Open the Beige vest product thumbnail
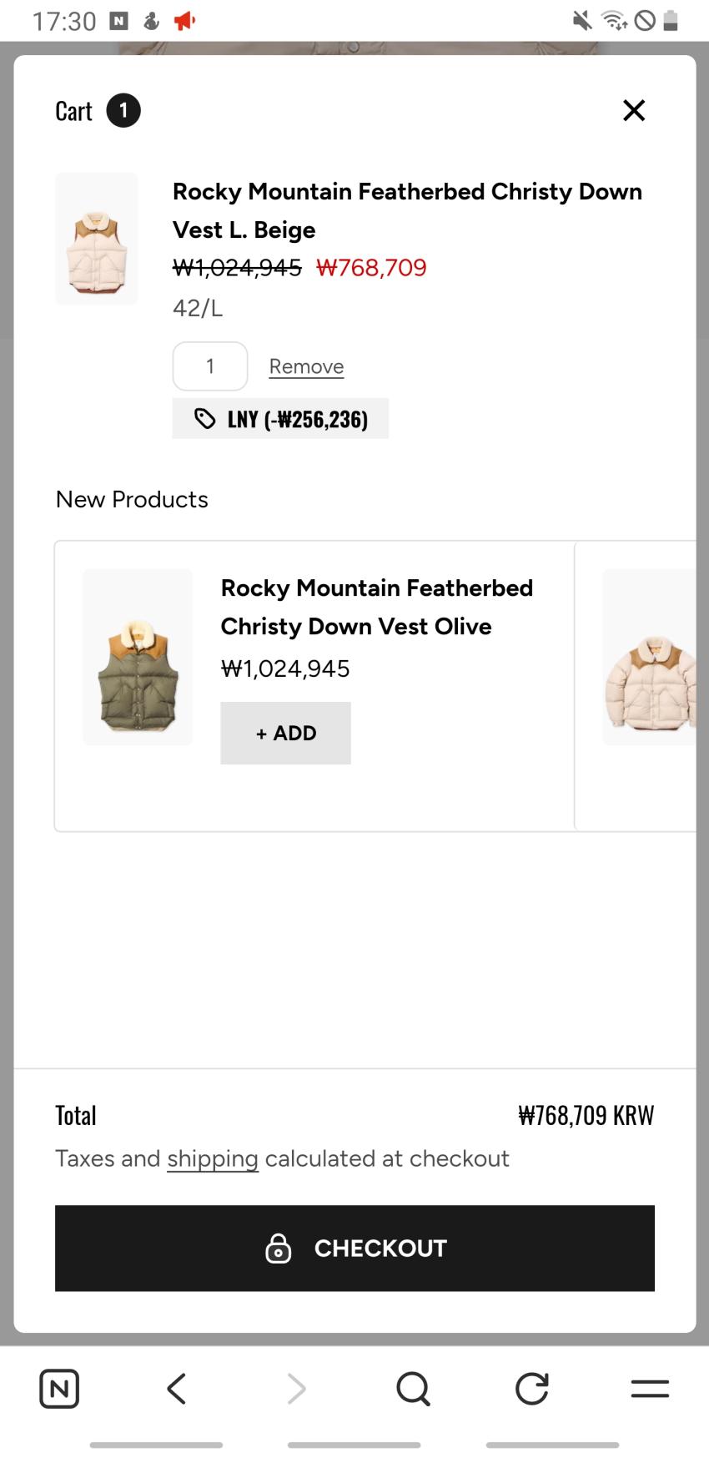Viewport: 709px width, 1458px height. (x=97, y=239)
